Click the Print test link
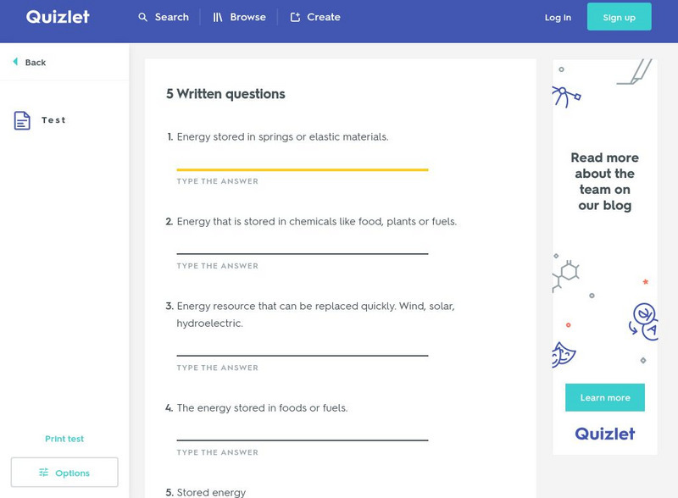Screen dimensions: 678x498 [x=64, y=439]
